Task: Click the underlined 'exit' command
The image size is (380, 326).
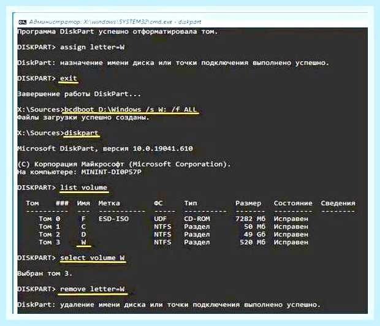Action: 69,78
